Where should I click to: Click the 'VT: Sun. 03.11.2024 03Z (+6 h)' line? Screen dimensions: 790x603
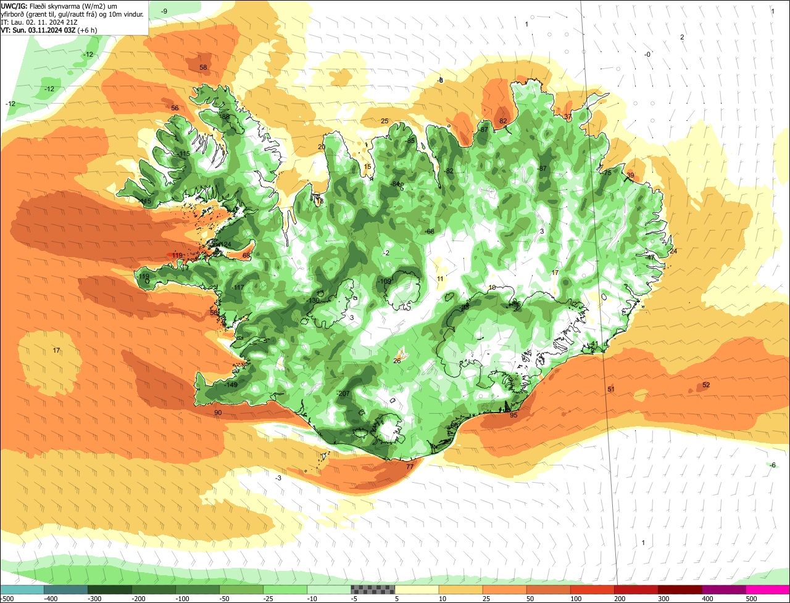pyautogui.click(x=49, y=30)
